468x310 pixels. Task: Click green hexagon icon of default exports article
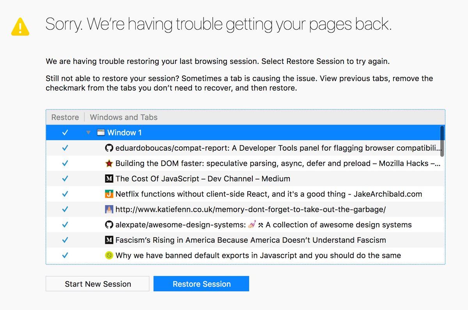[x=109, y=255]
